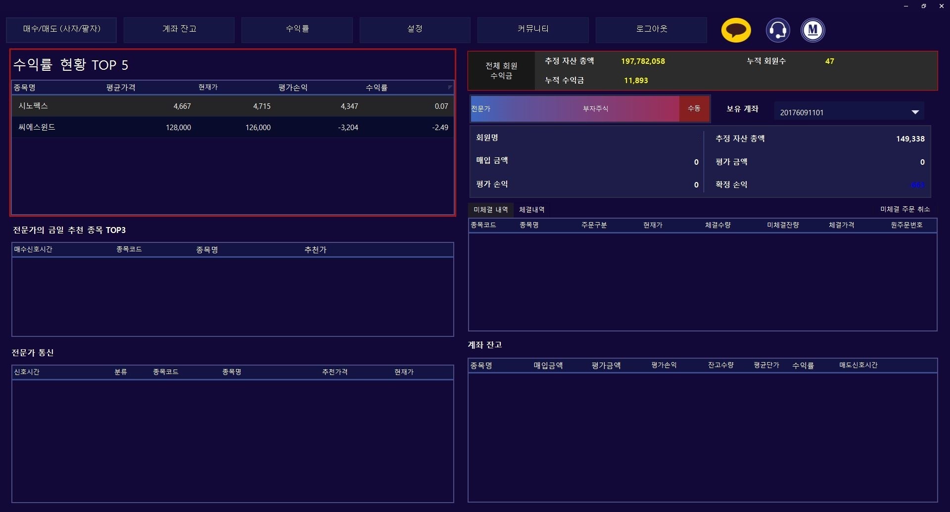Open the 계좌 잔고 menu
The height and width of the screenshot is (512, 950).
(179, 29)
